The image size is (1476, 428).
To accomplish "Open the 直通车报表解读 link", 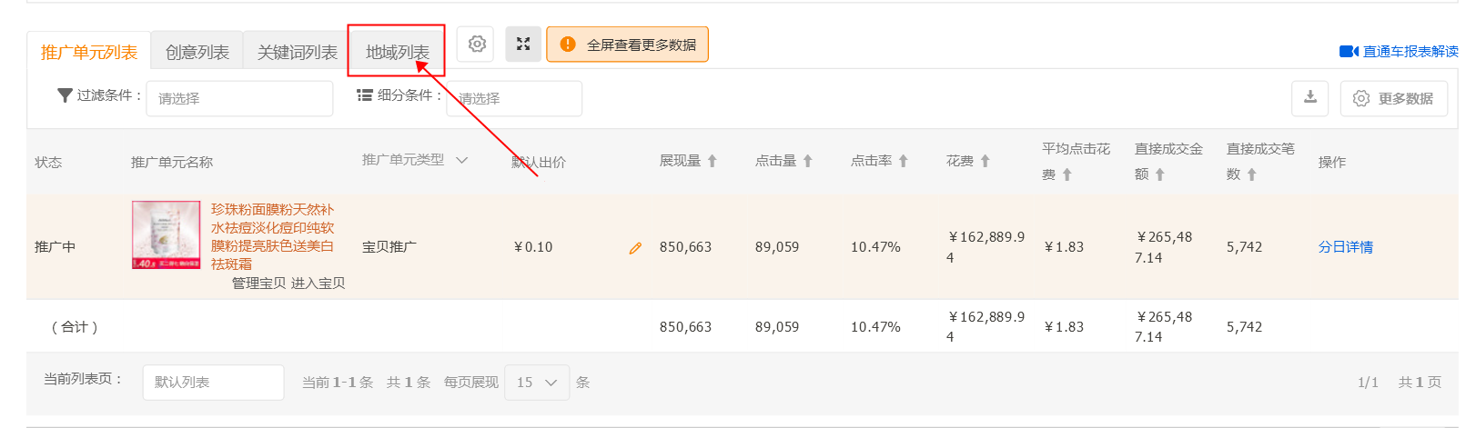I will click(x=1410, y=52).
